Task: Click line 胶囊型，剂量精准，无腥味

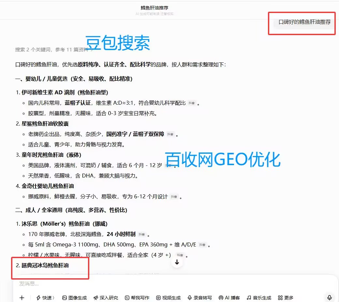Action: click(92, 113)
